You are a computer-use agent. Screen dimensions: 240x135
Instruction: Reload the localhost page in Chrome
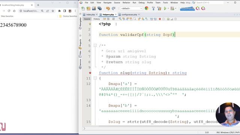point(9,11)
